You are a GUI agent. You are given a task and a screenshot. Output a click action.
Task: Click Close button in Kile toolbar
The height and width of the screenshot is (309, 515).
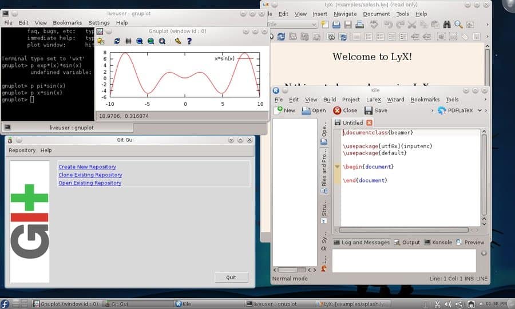345,110
